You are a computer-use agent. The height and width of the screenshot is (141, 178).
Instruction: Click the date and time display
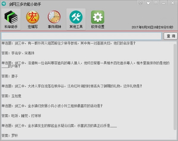pyautogui.click(x=152, y=27)
